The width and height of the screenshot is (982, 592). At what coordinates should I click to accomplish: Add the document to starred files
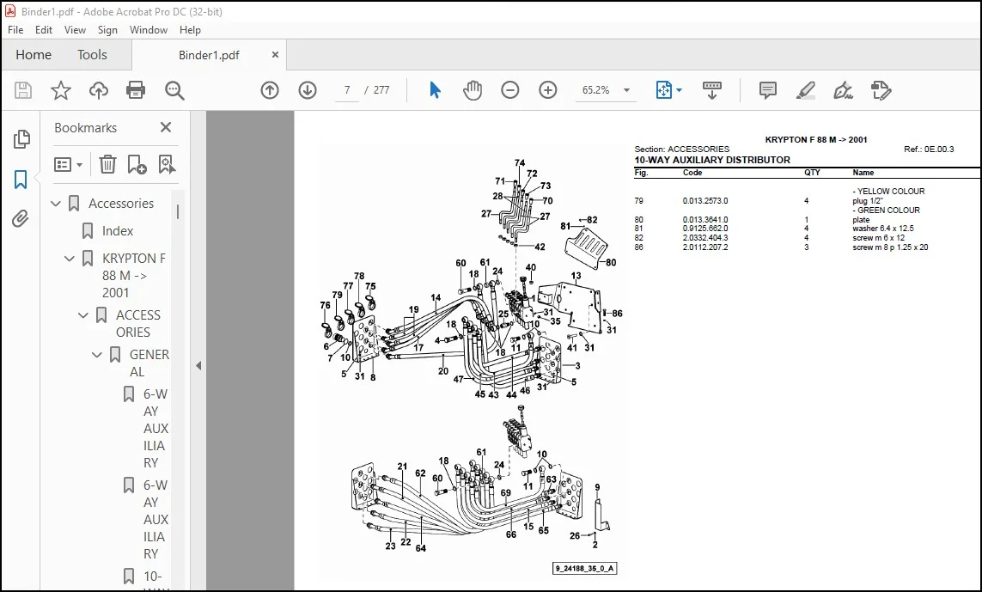coord(61,90)
